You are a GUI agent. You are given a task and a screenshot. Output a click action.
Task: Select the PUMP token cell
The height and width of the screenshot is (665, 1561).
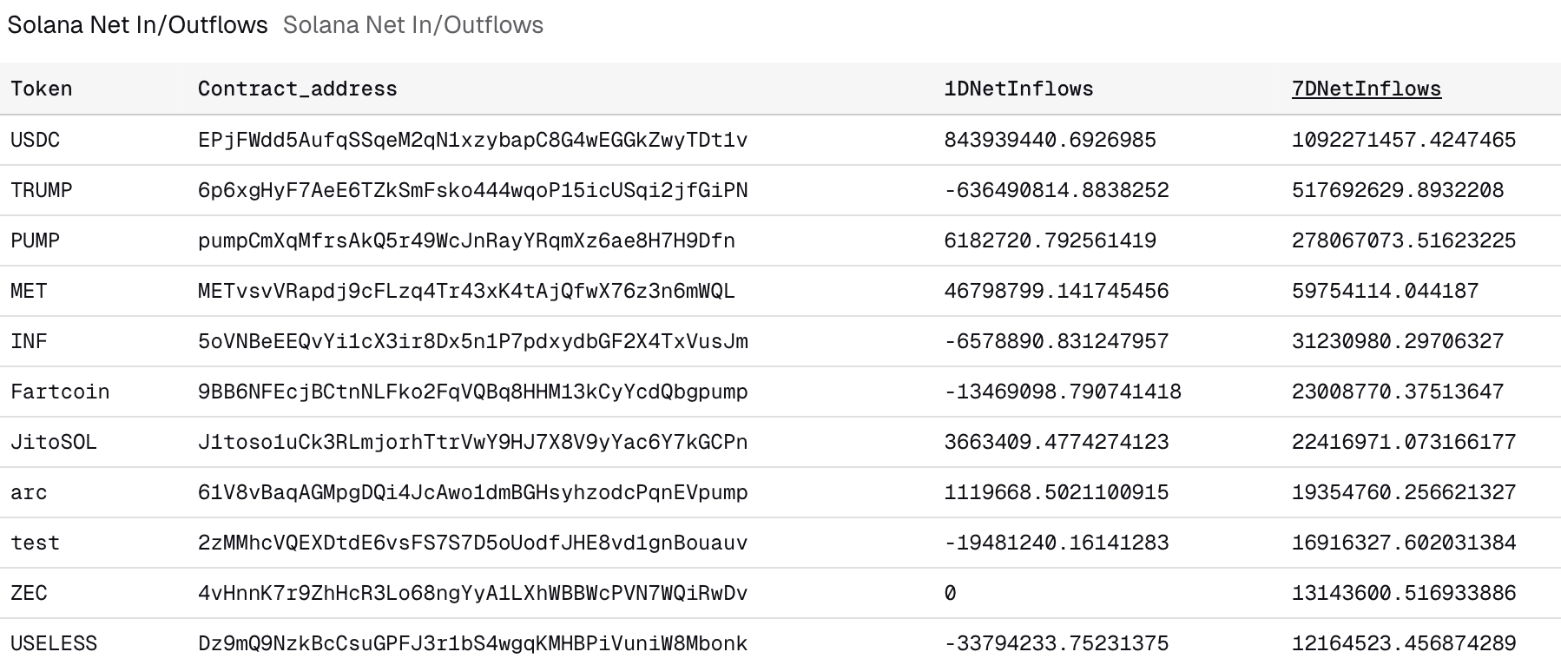(36, 240)
